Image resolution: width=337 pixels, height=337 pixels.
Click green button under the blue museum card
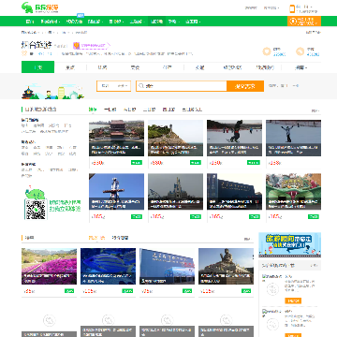point(255,216)
